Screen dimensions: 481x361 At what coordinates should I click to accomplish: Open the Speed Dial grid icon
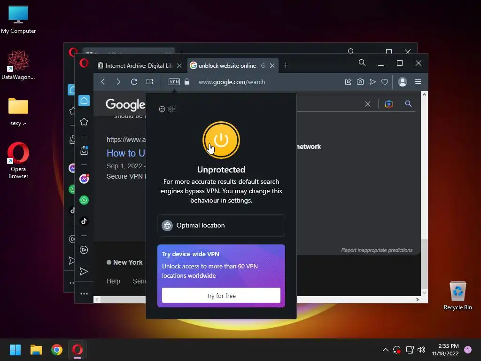pos(149,82)
